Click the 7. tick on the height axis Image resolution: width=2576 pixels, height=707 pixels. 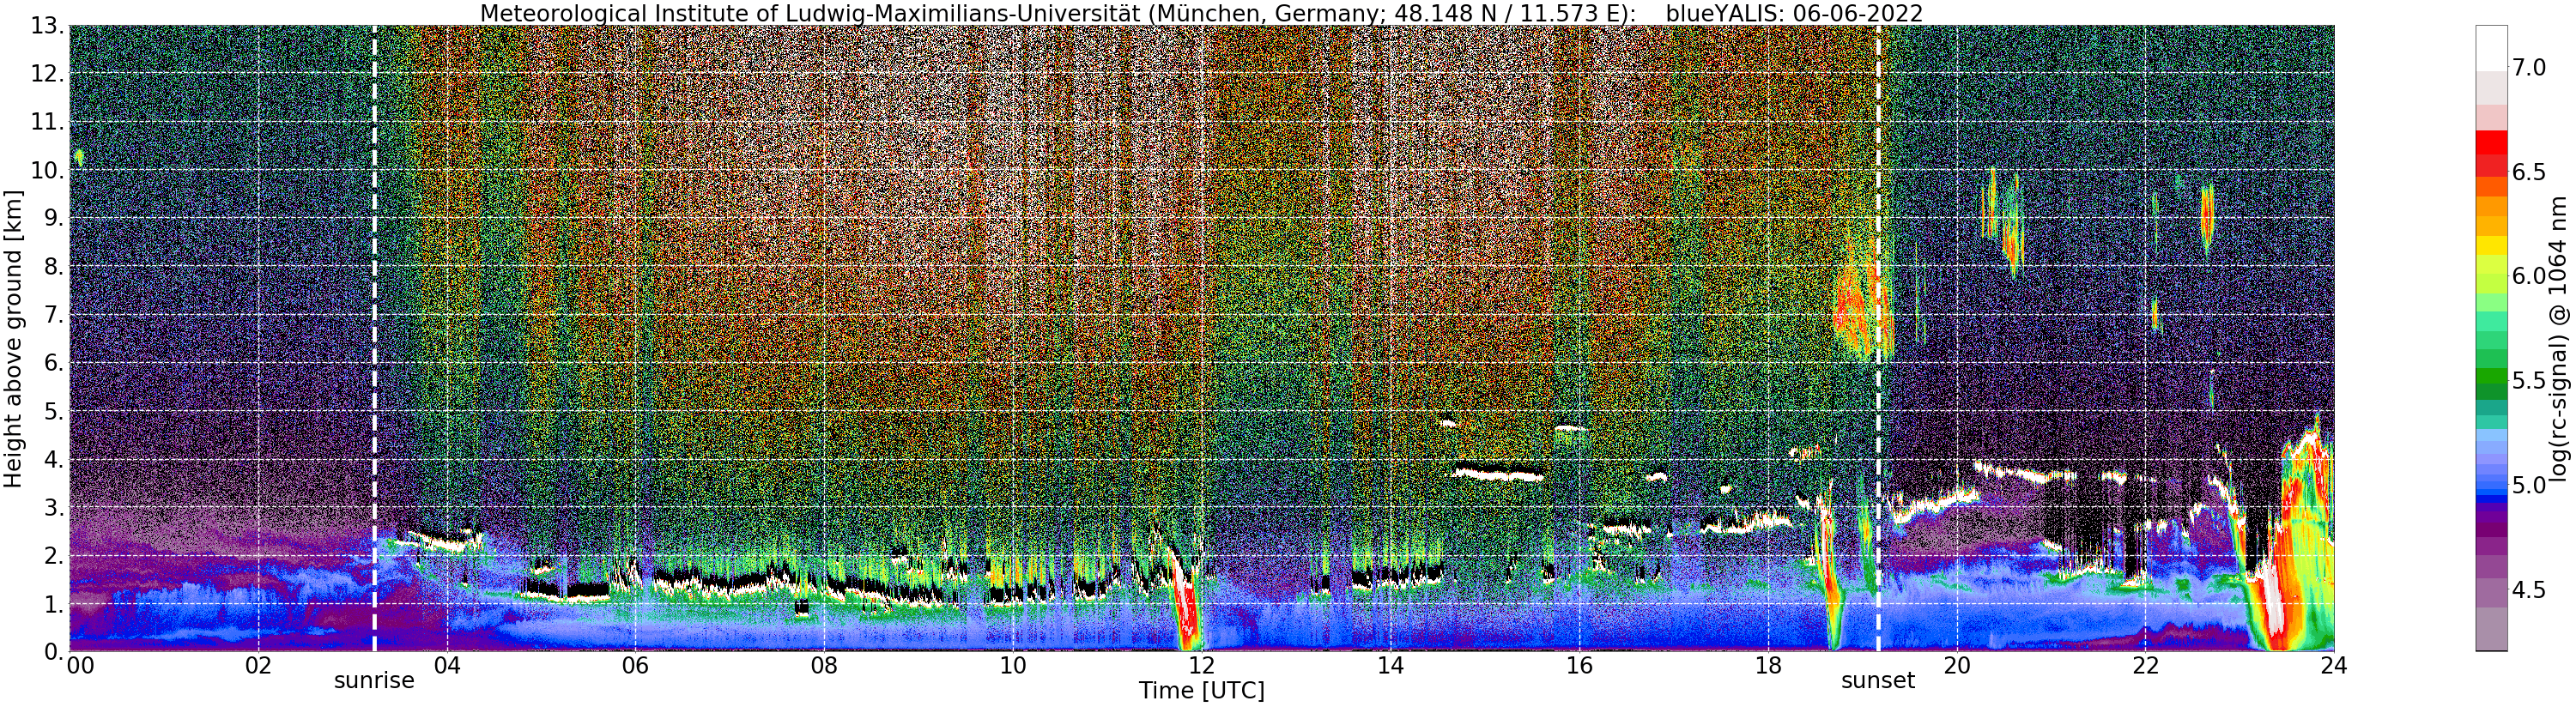point(53,315)
